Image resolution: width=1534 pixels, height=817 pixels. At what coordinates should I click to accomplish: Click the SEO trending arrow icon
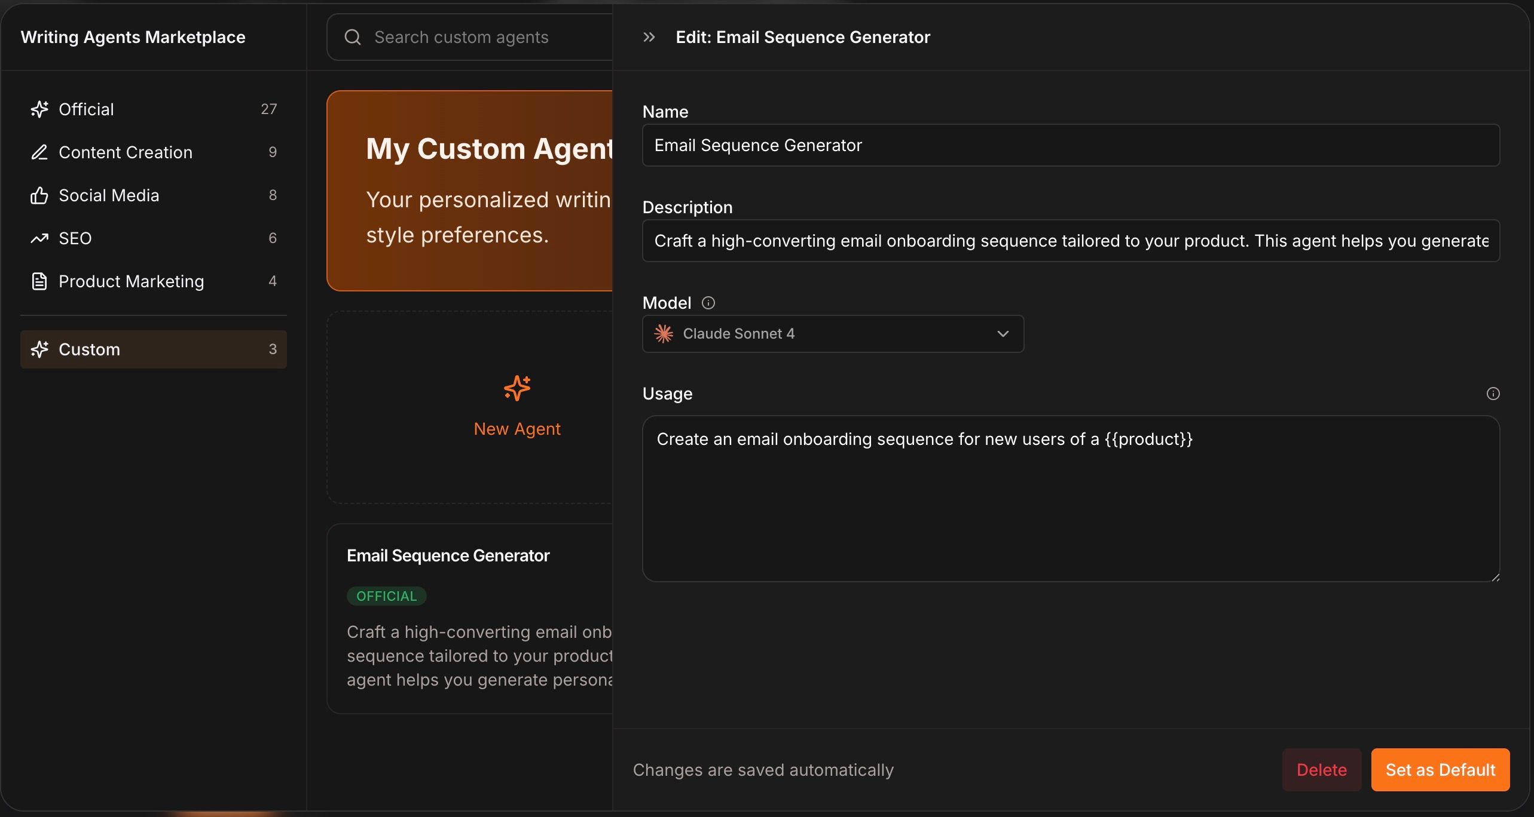pyautogui.click(x=39, y=238)
